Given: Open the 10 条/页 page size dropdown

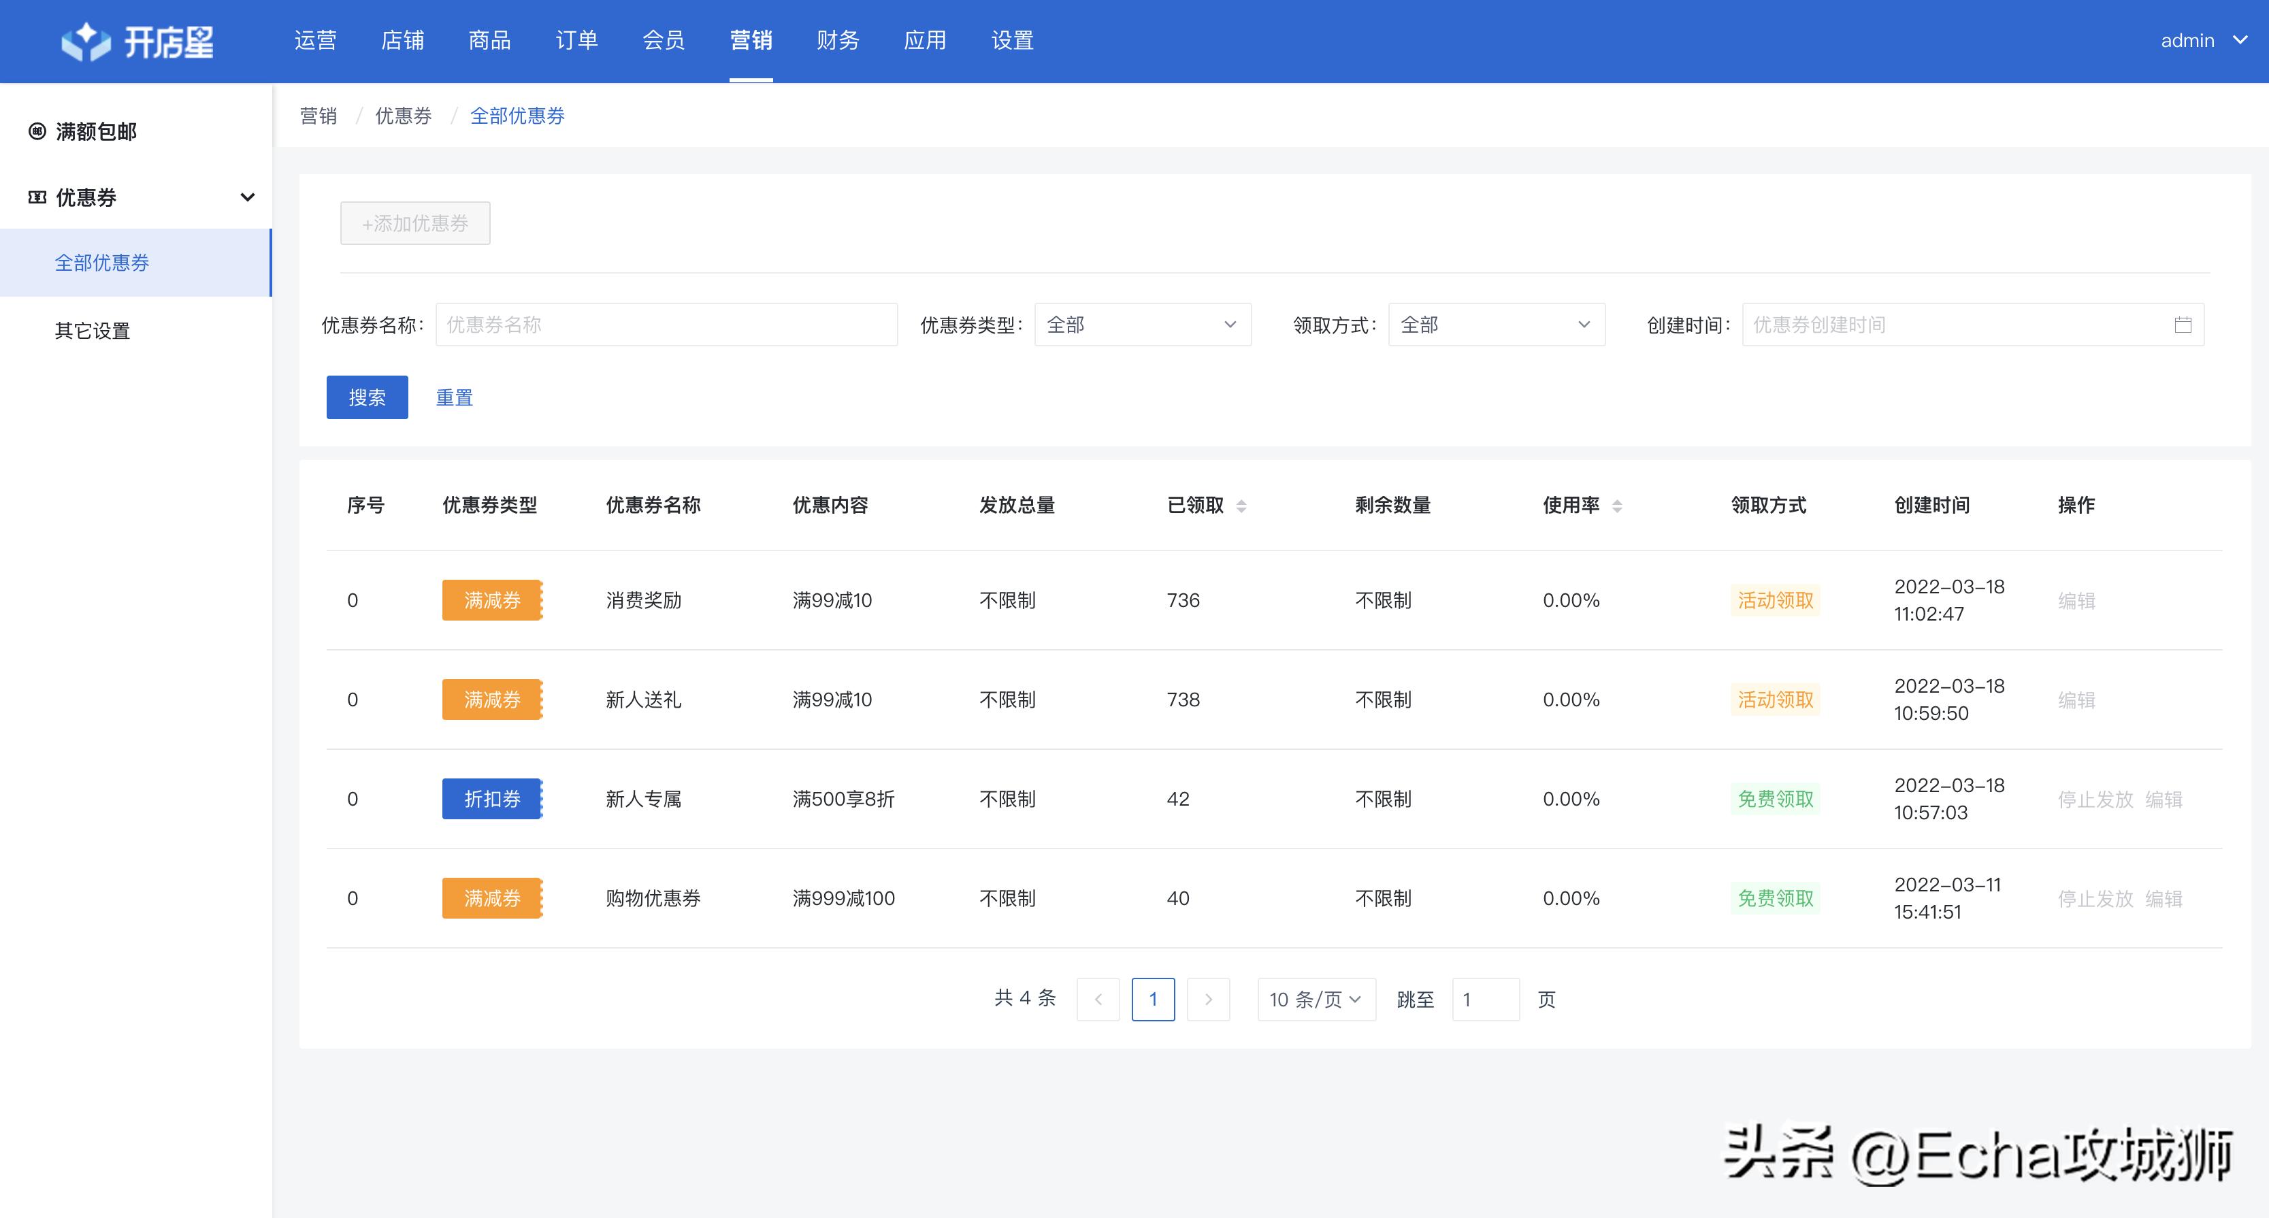Looking at the screenshot, I should click(1315, 999).
